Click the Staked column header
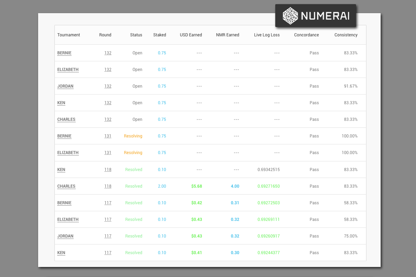This screenshot has height=277, width=416. pos(160,35)
